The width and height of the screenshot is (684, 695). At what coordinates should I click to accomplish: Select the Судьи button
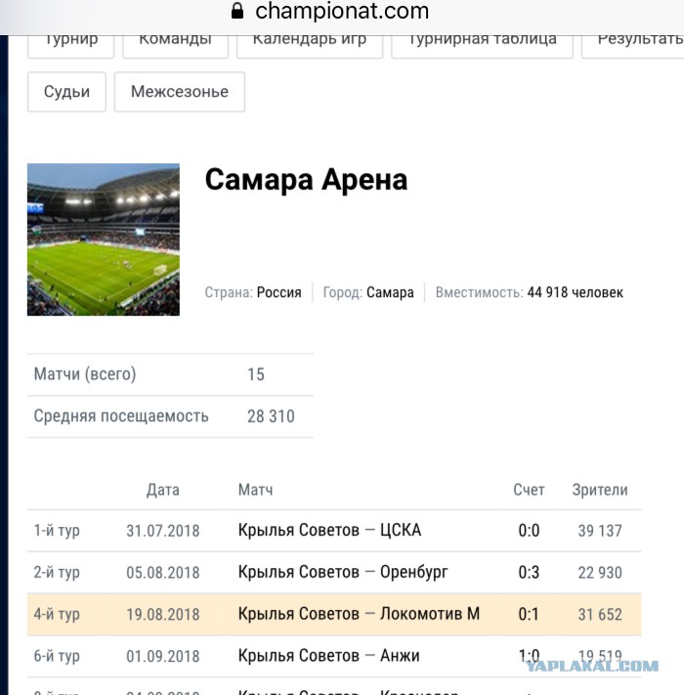(x=66, y=92)
